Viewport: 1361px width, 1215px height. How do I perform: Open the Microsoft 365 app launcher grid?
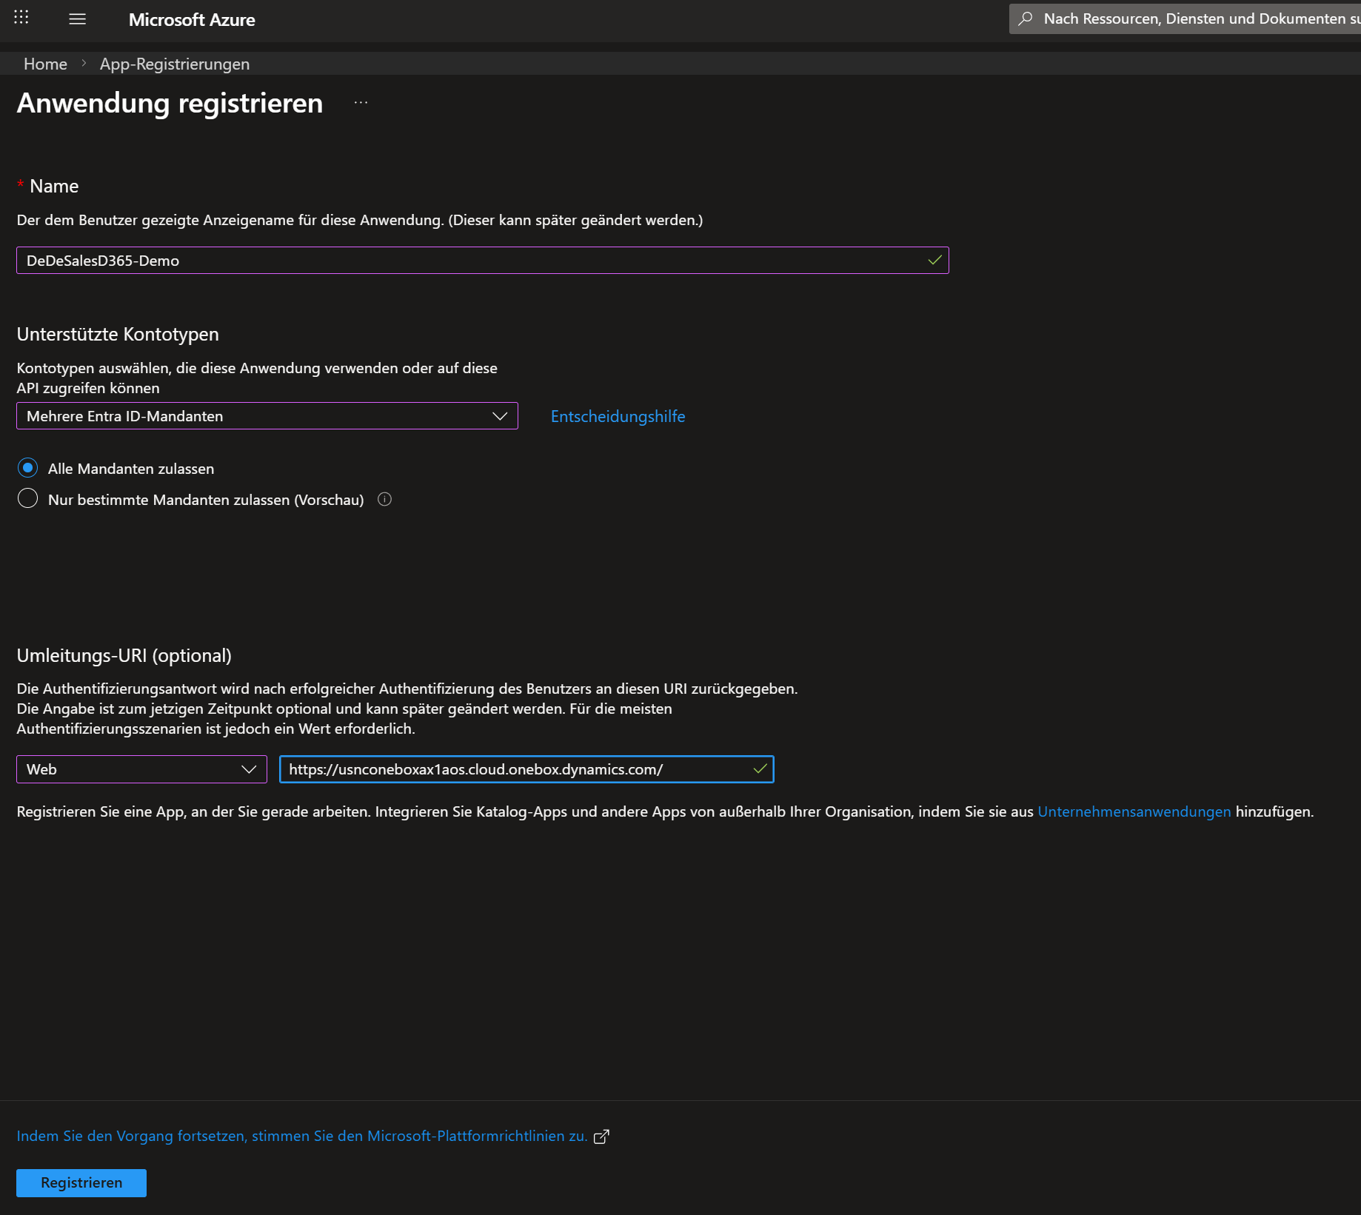21,18
